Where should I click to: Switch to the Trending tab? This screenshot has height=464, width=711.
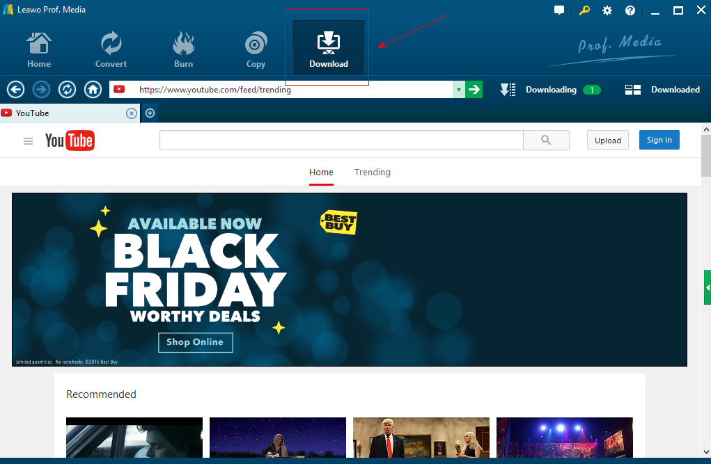[373, 173]
